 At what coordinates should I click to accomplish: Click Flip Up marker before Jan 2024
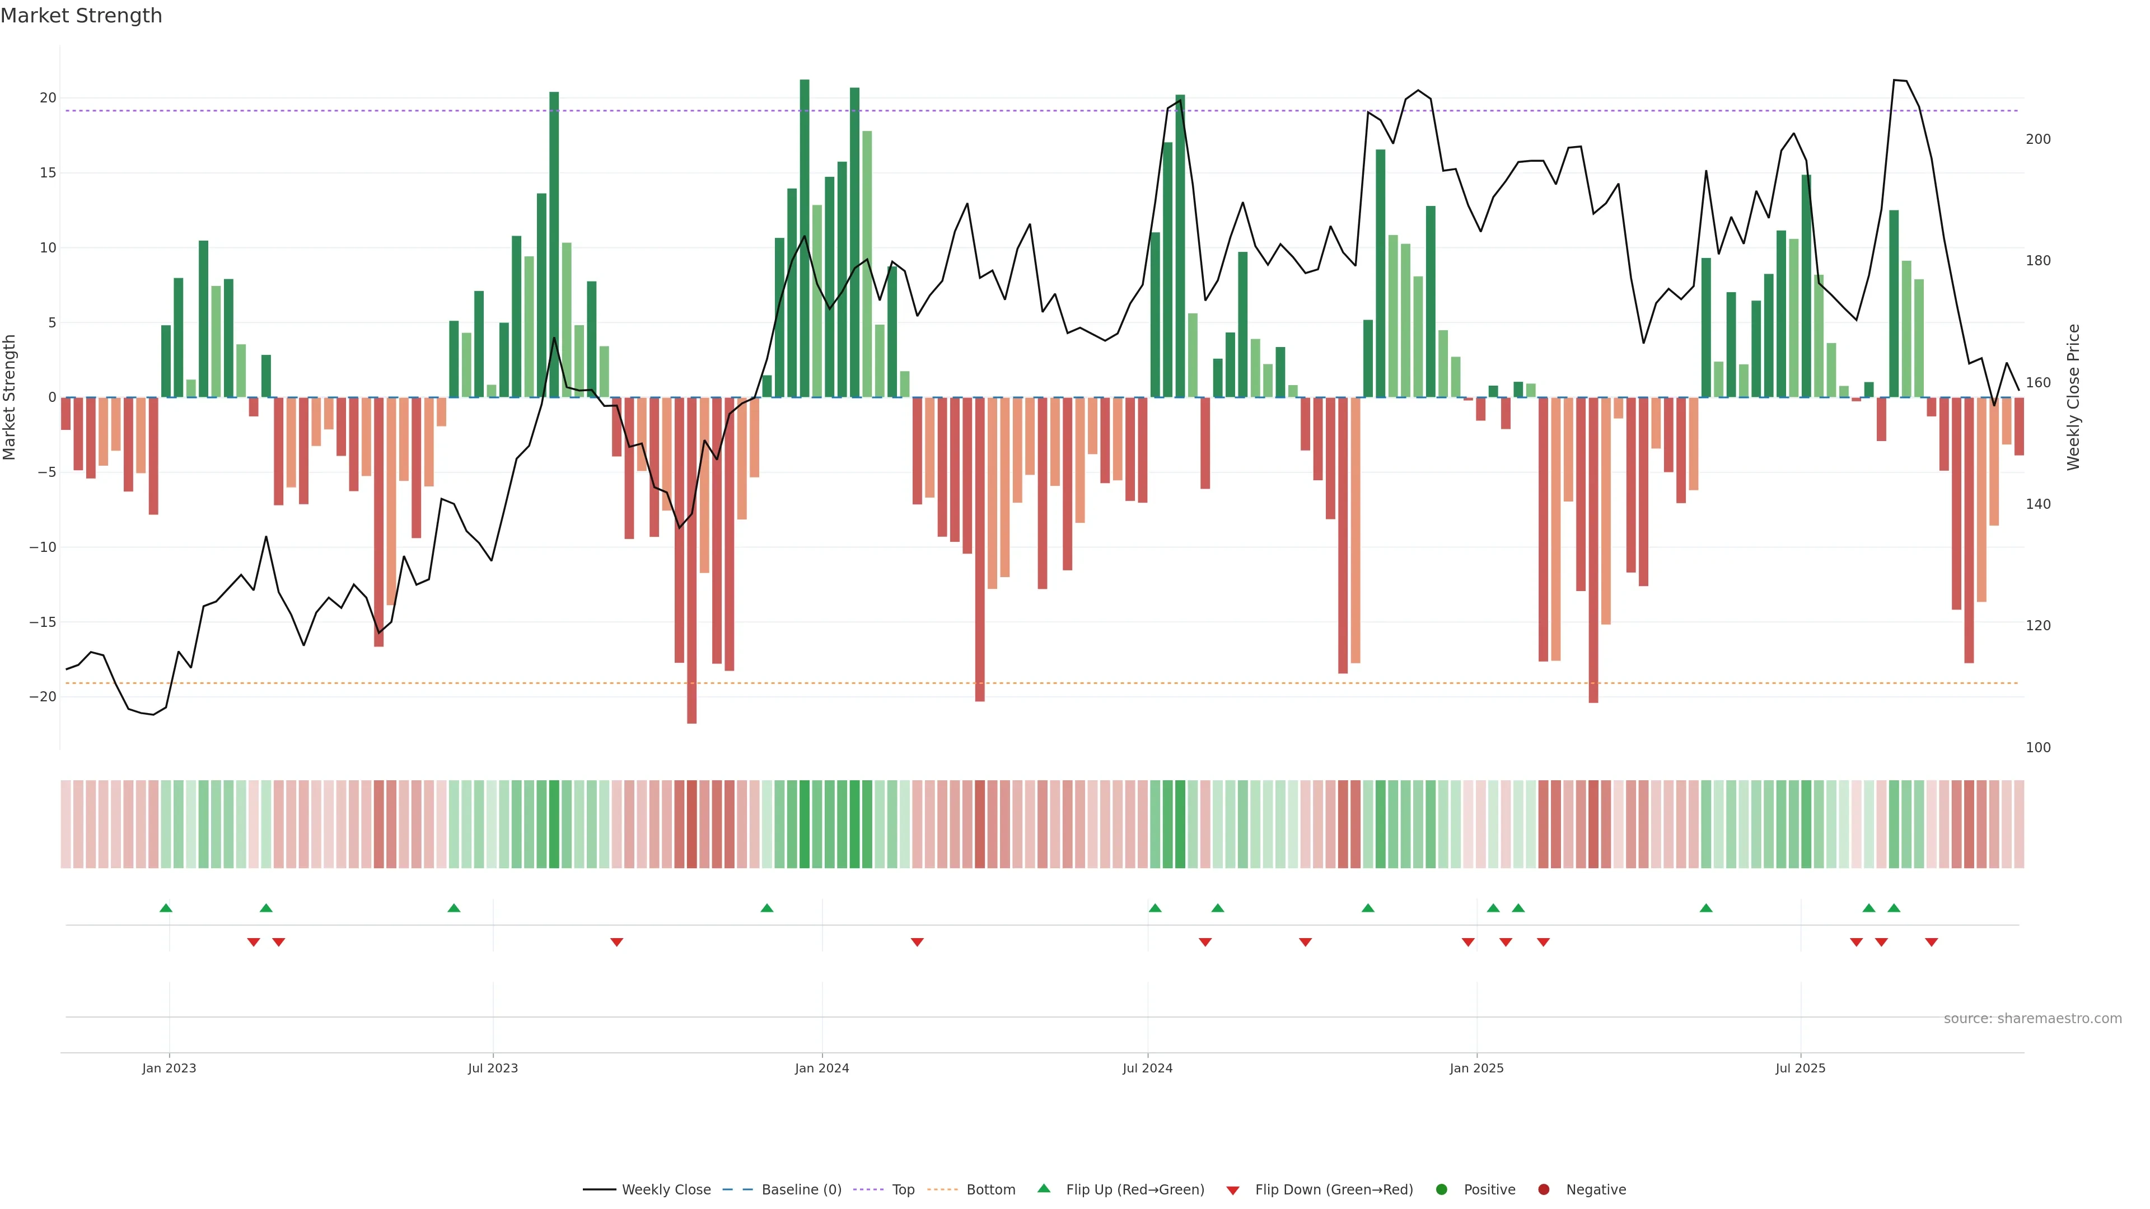click(x=767, y=908)
